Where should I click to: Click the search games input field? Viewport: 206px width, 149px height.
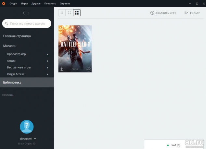coord(29,23)
